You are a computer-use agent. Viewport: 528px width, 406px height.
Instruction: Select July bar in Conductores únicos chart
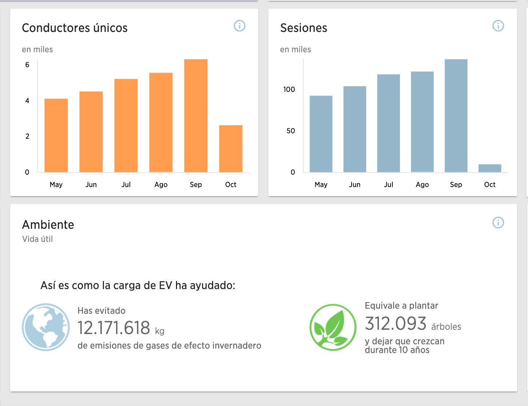[x=126, y=125]
